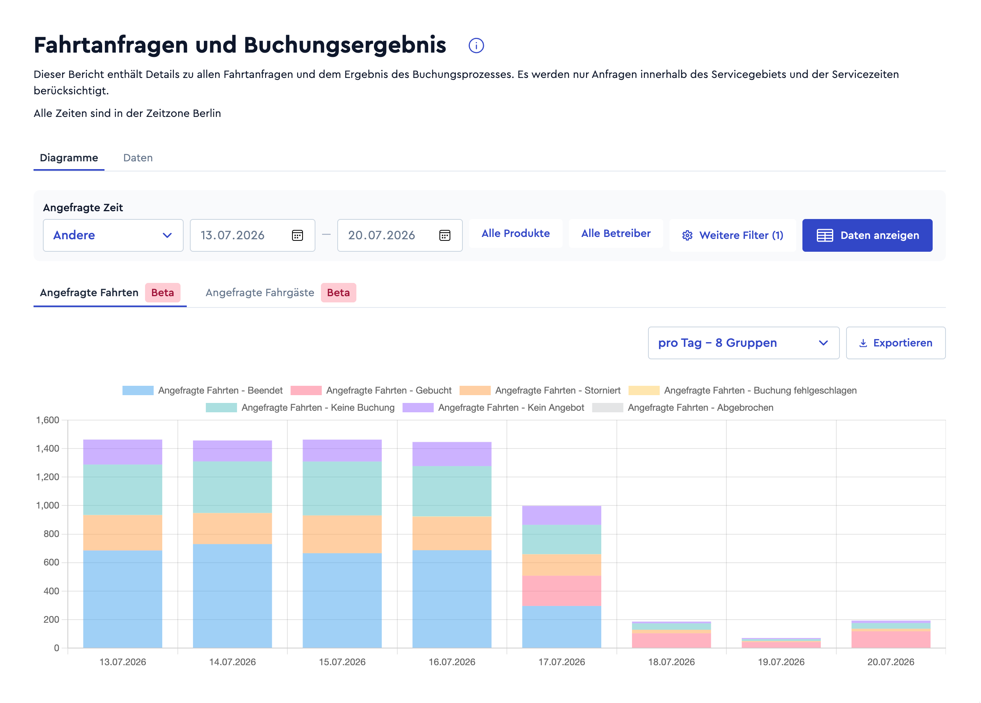The image size is (981, 703).
Task: Click the pink Gebucht segment for 17.07.2026
Action: pos(561,591)
